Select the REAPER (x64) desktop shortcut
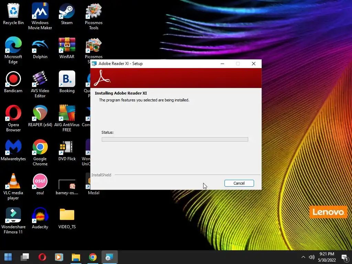The width and height of the screenshot is (352, 264). click(40, 116)
